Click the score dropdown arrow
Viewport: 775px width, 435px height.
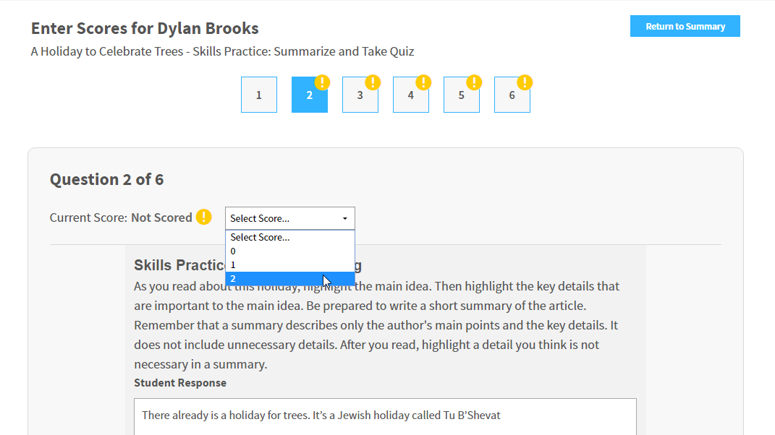345,218
